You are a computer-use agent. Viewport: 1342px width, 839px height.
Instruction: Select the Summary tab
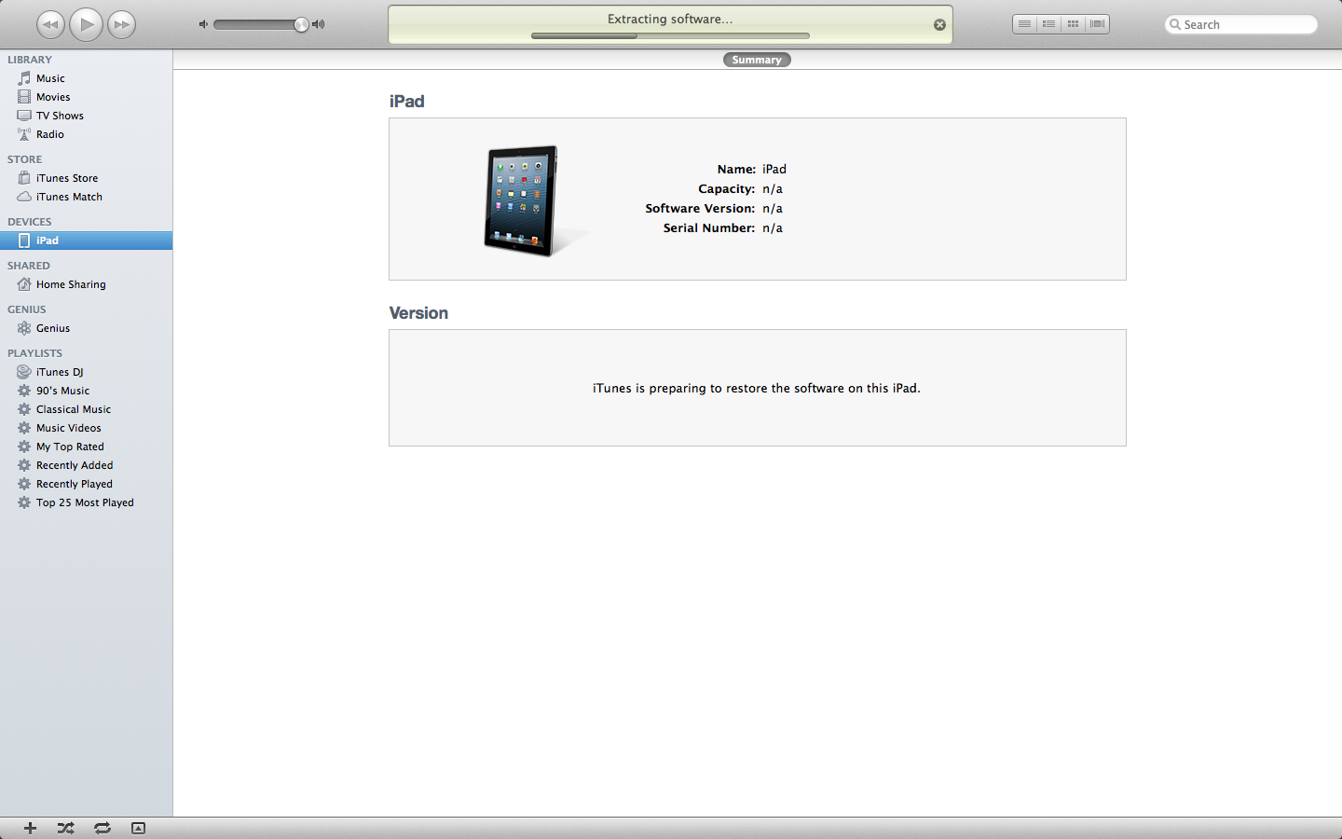(757, 60)
